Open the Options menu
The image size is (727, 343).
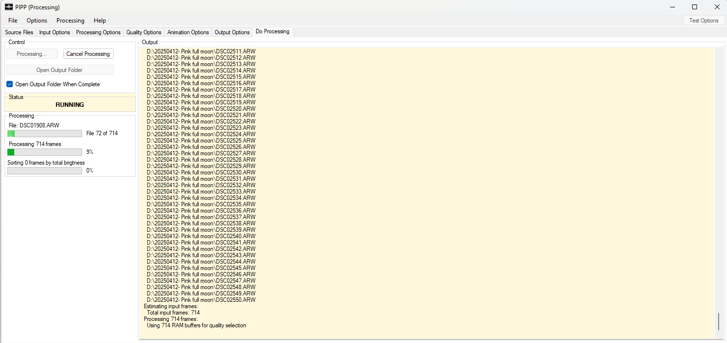click(x=37, y=21)
